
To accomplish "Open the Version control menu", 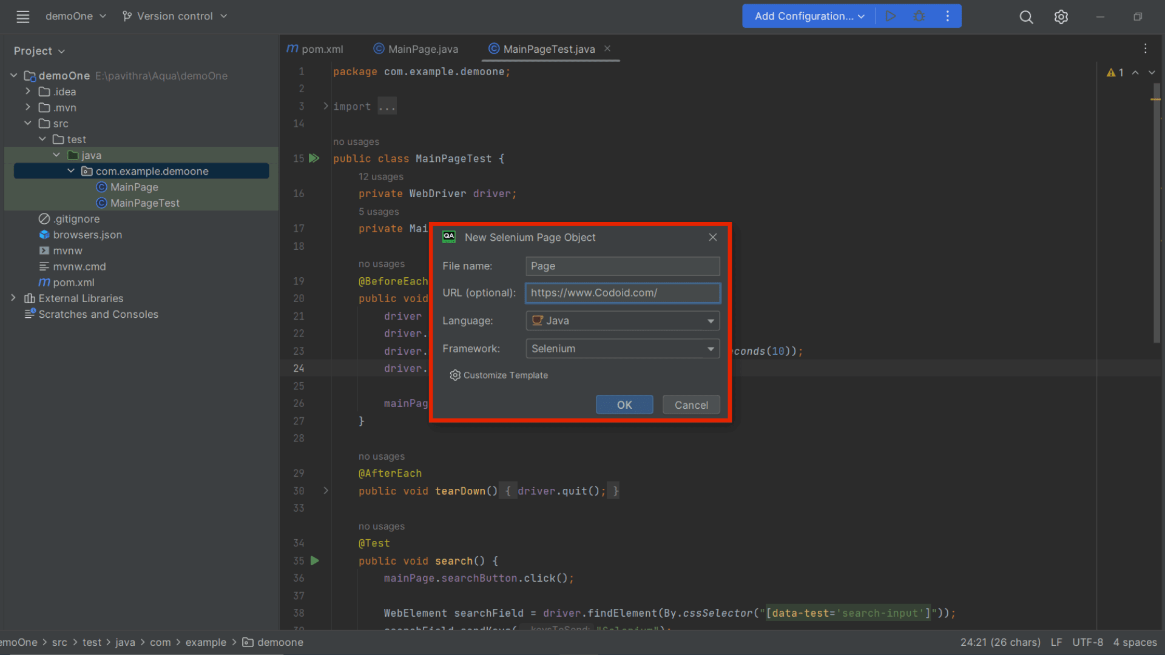I will coord(175,16).
